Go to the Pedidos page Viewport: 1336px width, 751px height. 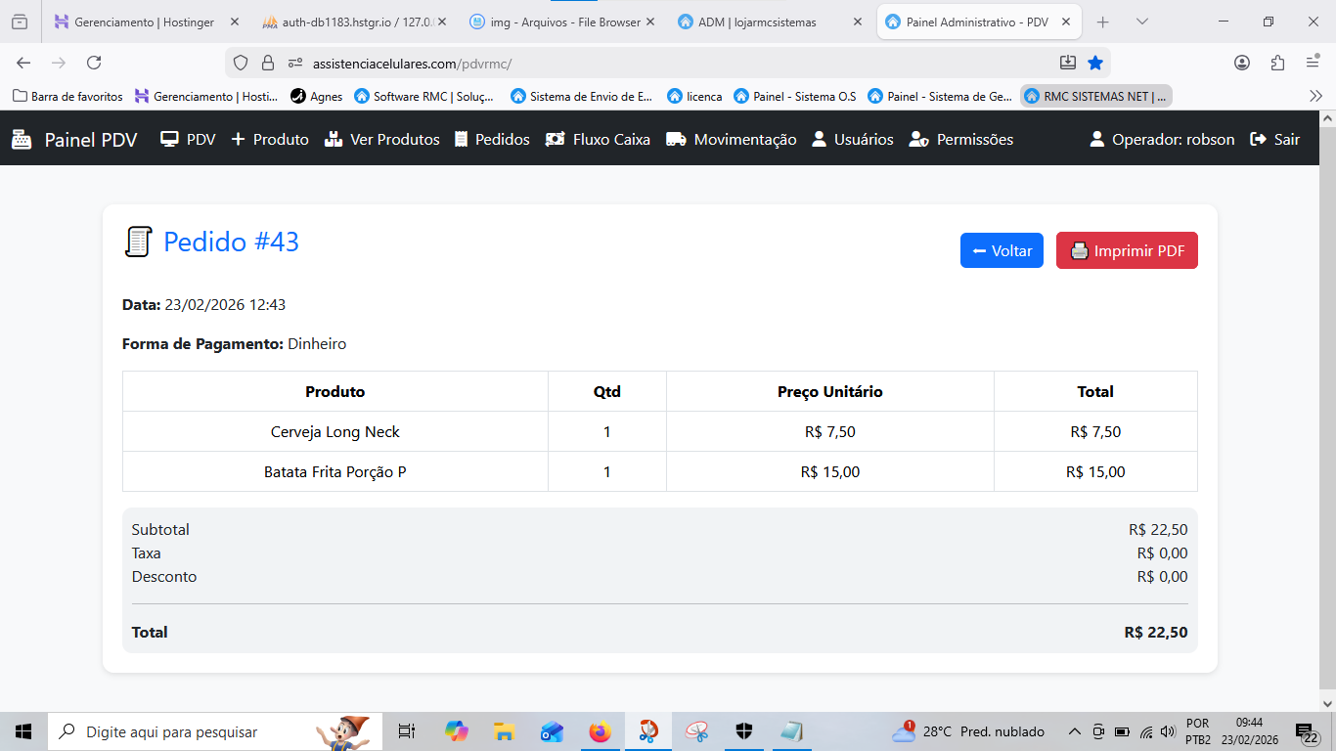(x=492, y=140)
